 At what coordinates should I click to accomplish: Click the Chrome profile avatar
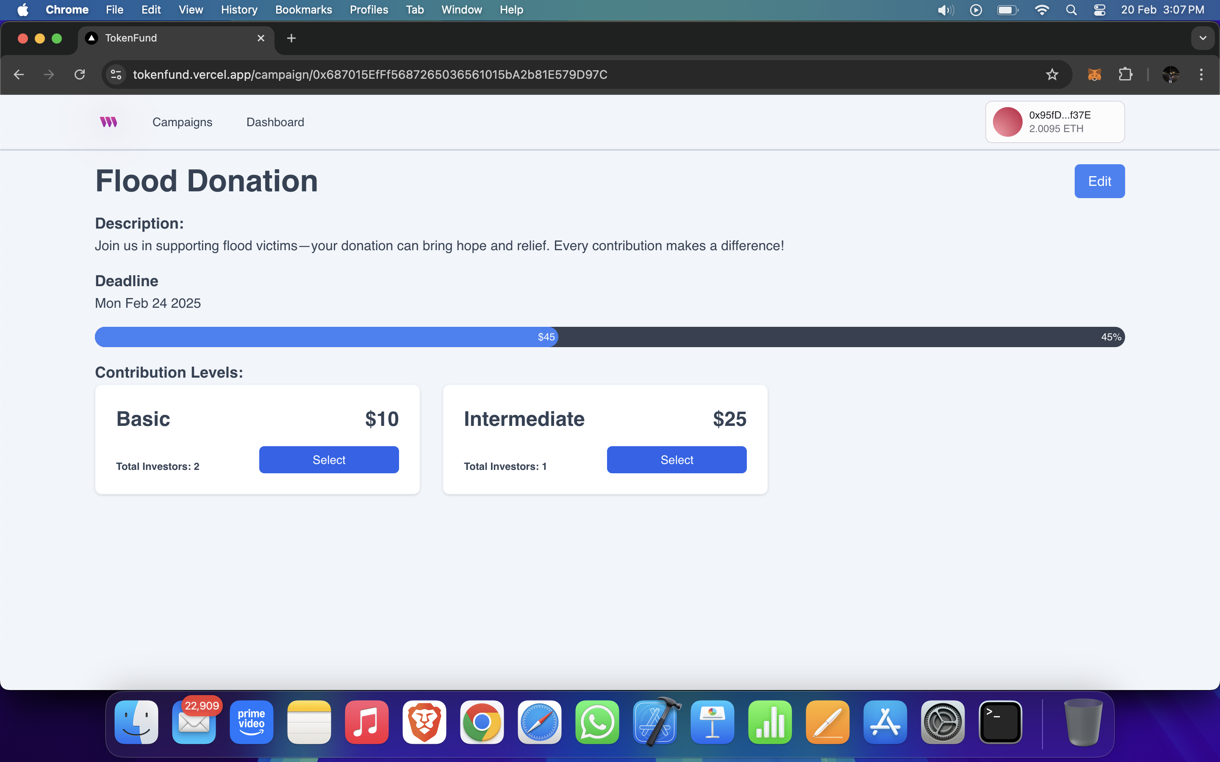pos(1170,74)
